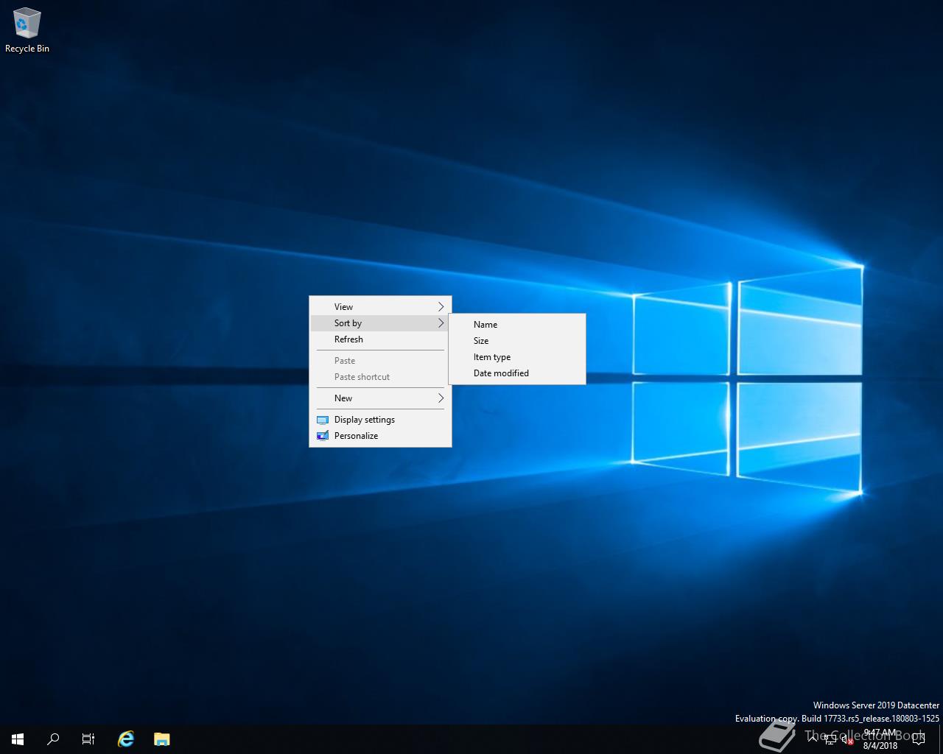The height and width of the screenshot is (754, 943).
Task: Open Display settings from context menu
Action: (x=380, y=420)
